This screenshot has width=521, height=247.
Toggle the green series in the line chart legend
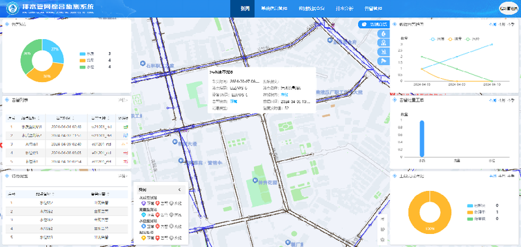point(472,39)
